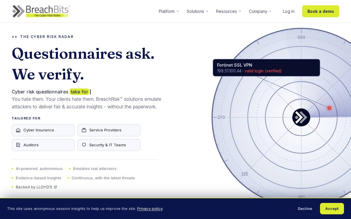
Task: Click the 'TAILORED FOR' label
Action: pyautogui.click(x=26, y=118)
